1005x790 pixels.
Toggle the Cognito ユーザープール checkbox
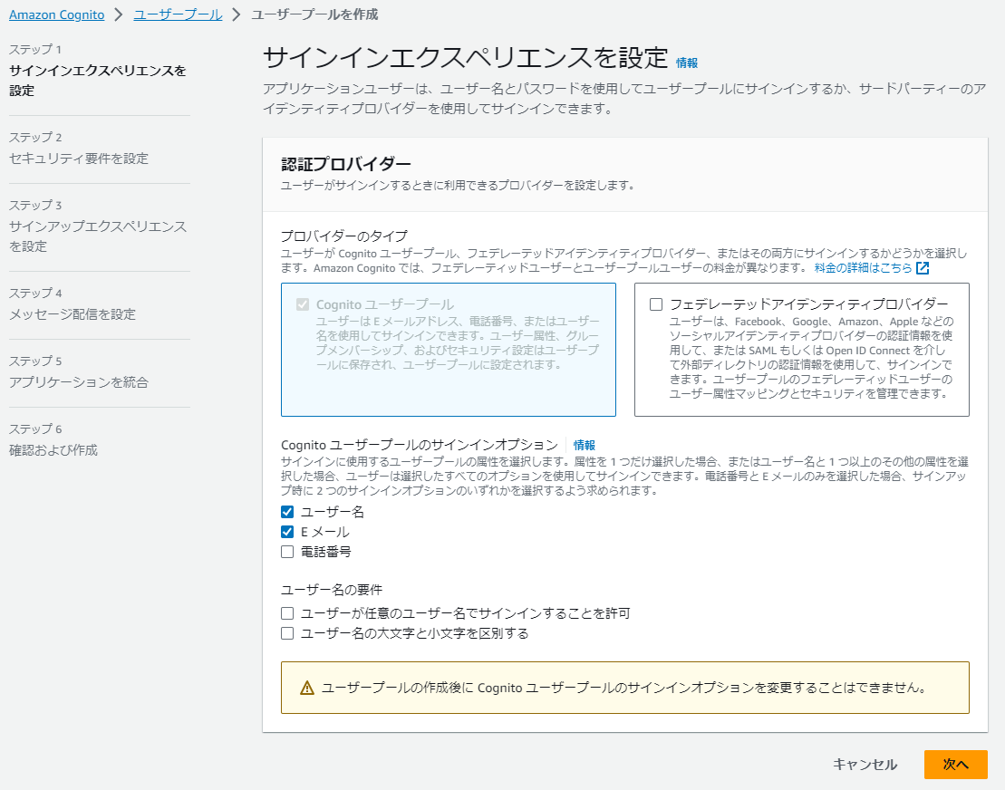303,304
